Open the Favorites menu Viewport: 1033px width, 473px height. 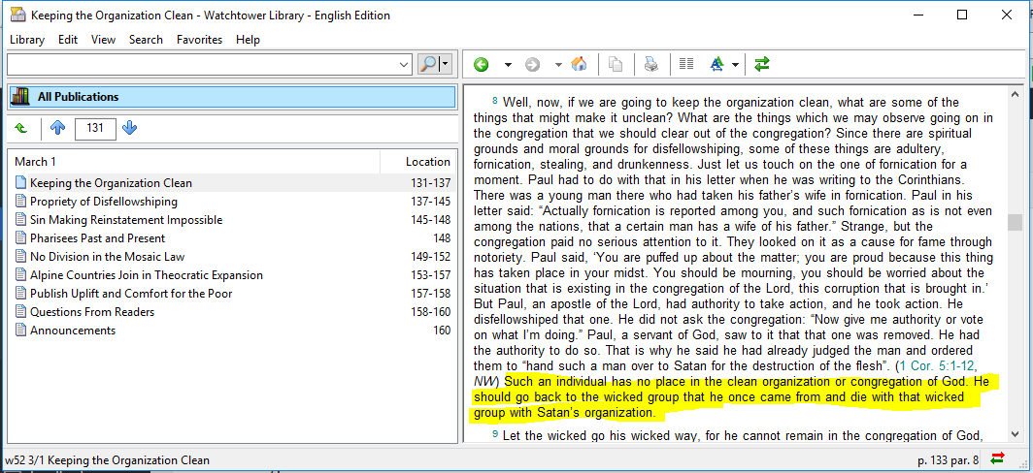click(x=199, y=40)
